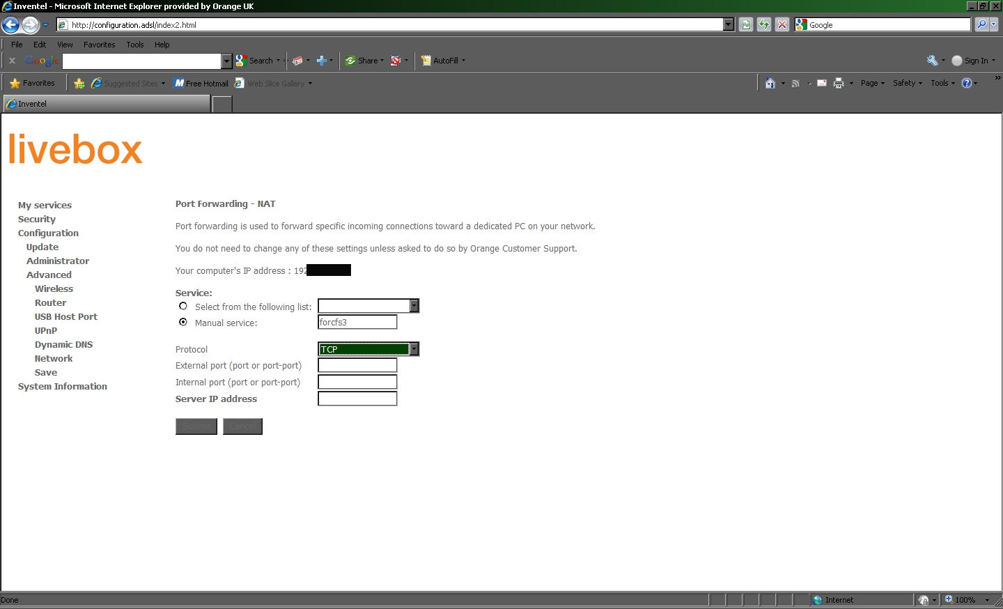Open the recent pages dropdown arrow
1003x609 pixels.
[x=46, y=25]
